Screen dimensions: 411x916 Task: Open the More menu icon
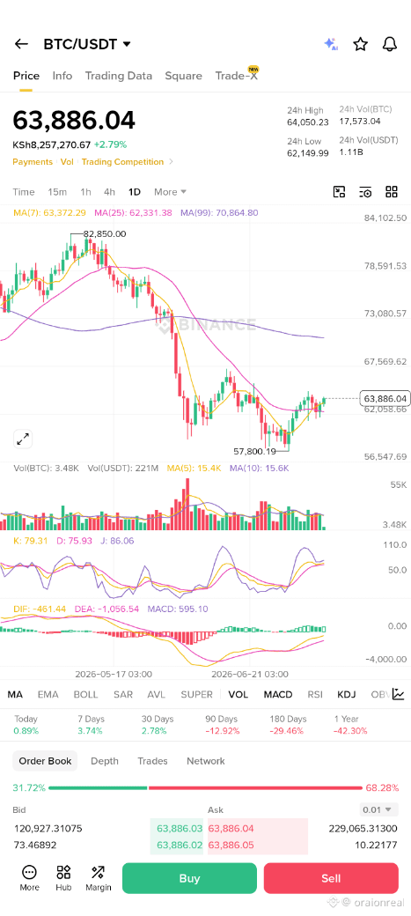(x=29, y=878)
